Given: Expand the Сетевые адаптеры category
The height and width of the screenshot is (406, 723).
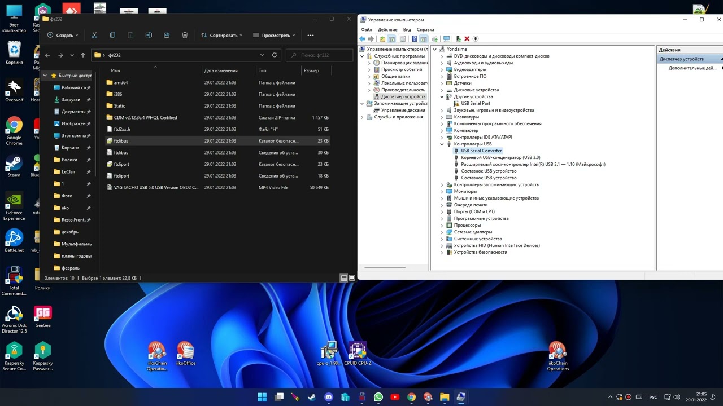Looking at the screenshot, I should (x=442, y=232).
